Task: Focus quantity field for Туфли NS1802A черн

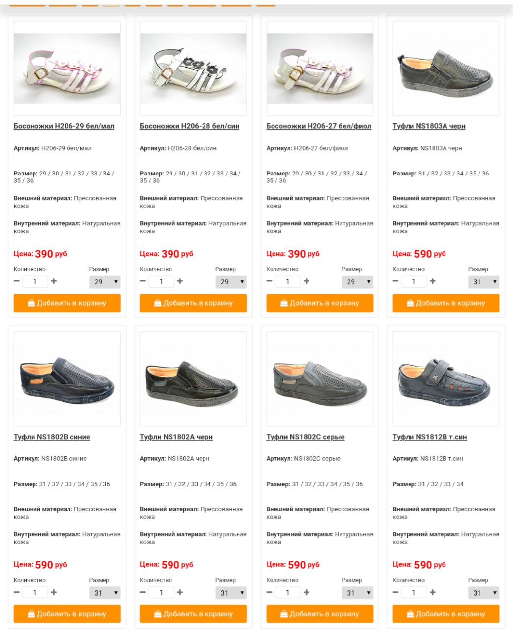Action: tap(161, 592)
